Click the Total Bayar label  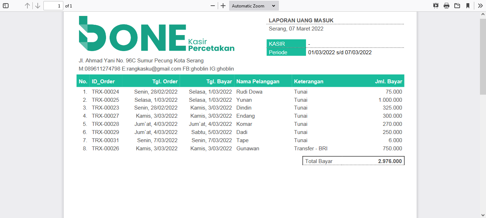coord(319,161)
